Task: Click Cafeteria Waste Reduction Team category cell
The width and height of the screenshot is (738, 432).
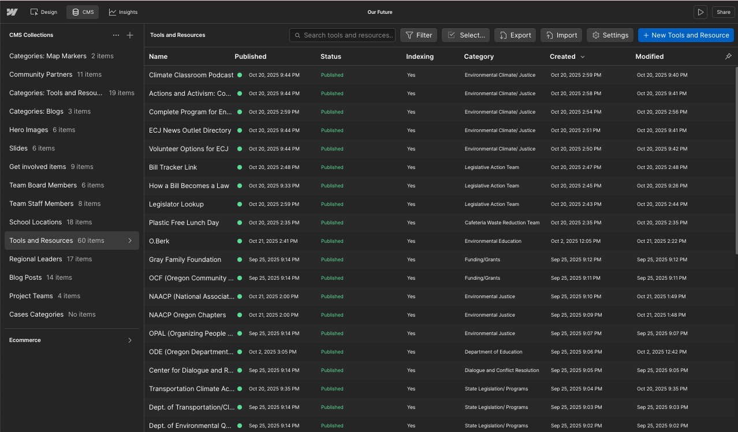Action: [502, 223]
